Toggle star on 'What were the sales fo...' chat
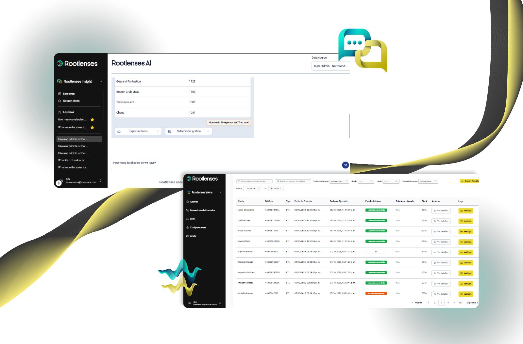523x344 pixels. (x=92, y=128)
